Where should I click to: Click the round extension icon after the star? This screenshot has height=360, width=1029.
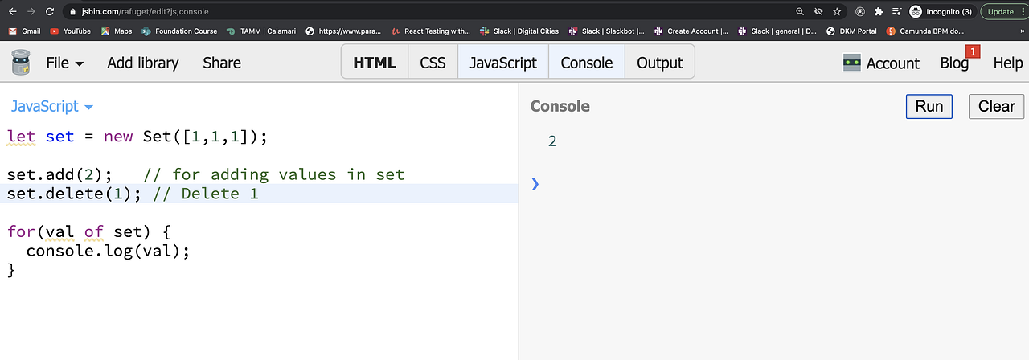click(860, 12)
